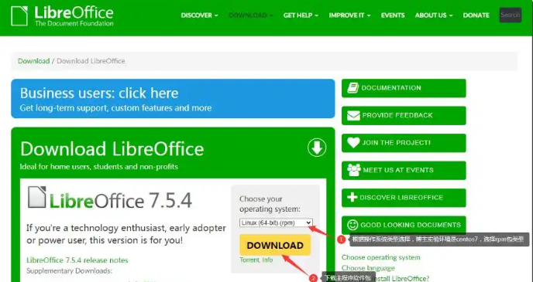This screenshot has height=282, width=533.
Task: Click the MEET US AT EVENTS label
Action: (398, 170)
